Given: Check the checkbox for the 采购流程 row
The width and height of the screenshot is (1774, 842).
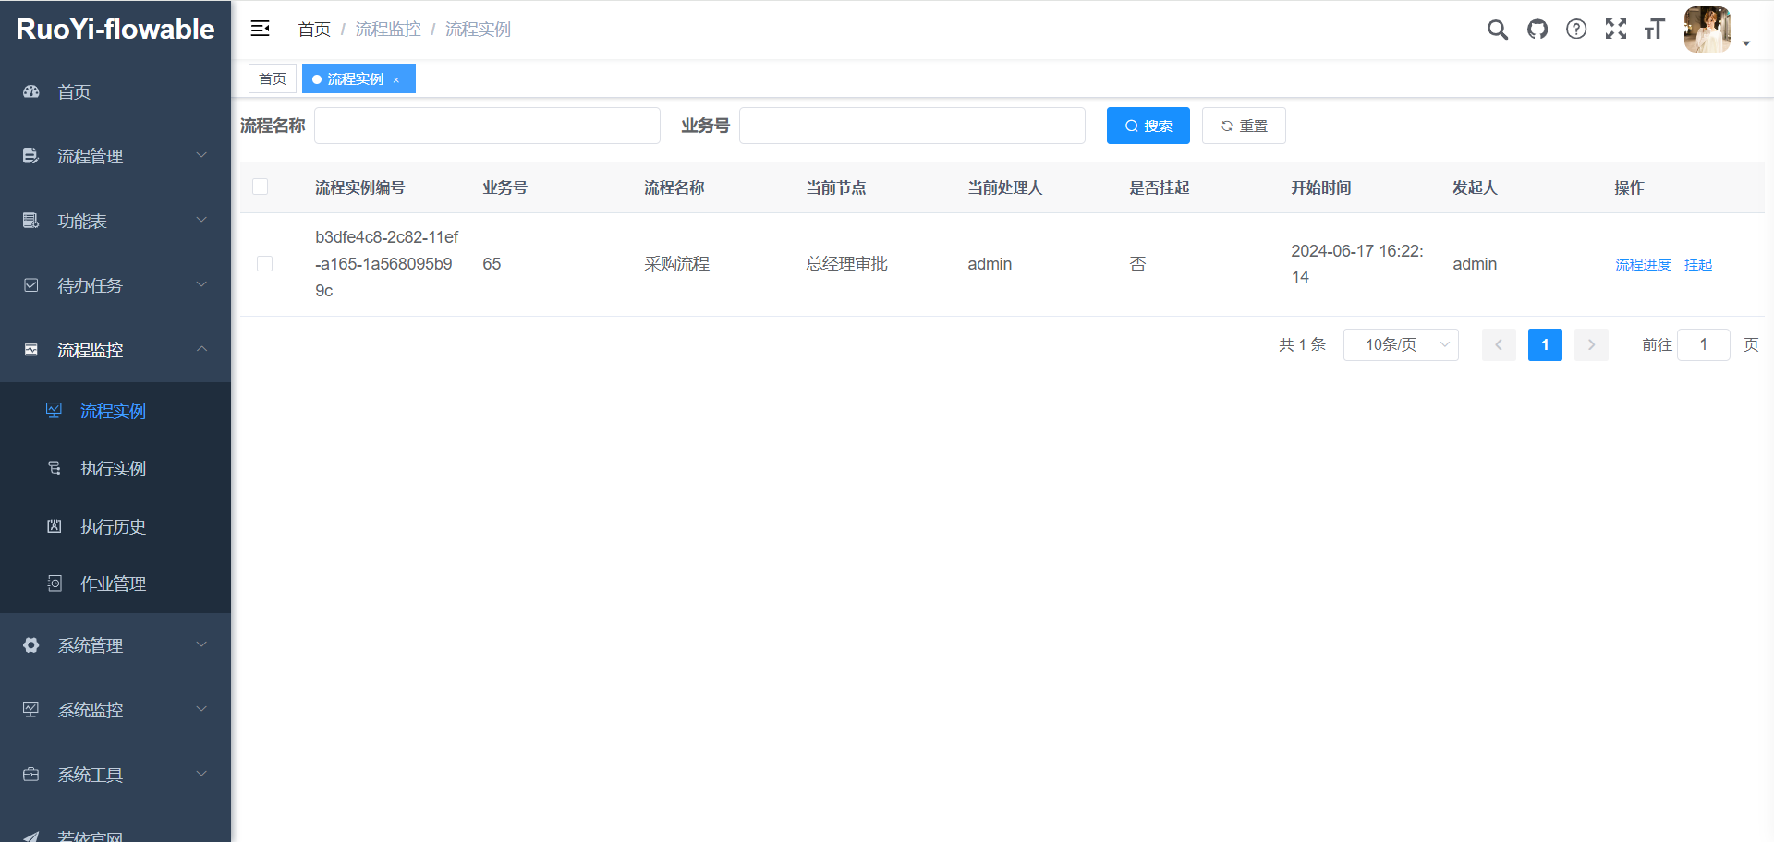Looking at the screenshot, I should pos(264,263).
